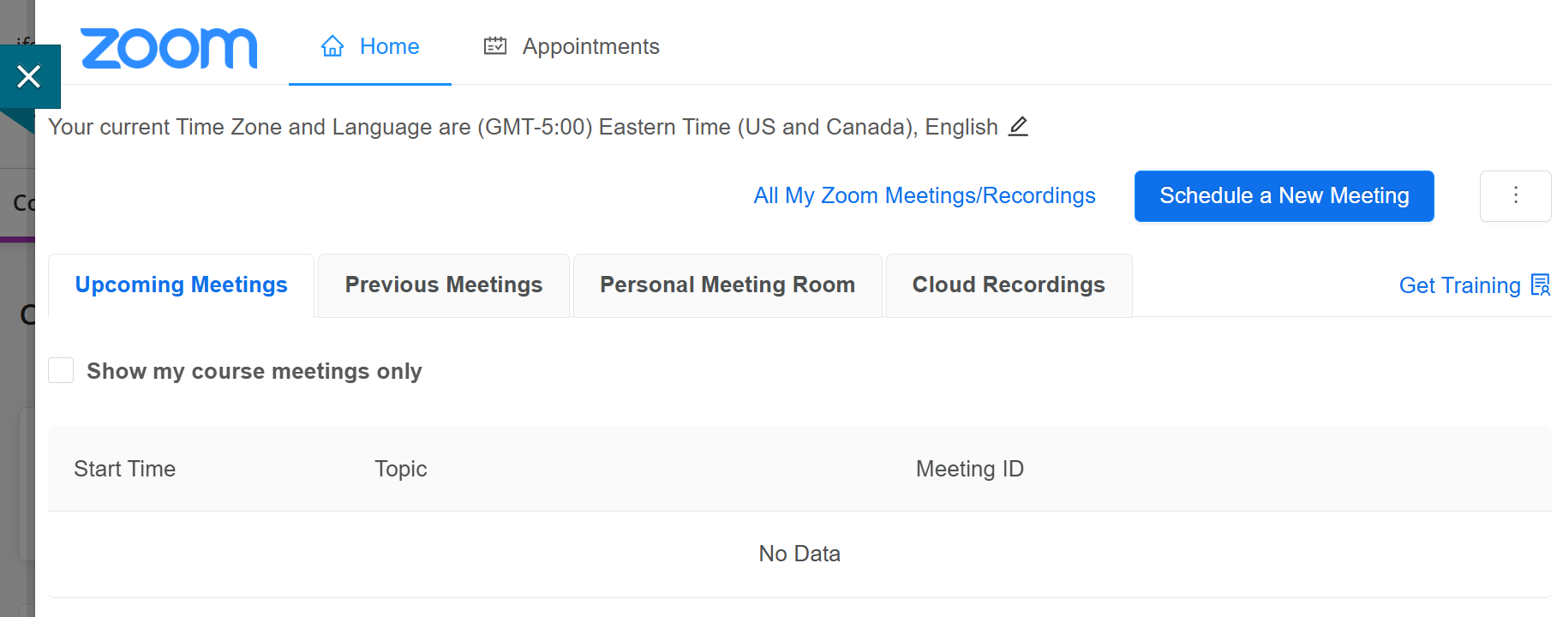Open the three-dot more options menu
This screenshot has width=1563, height=617.
pos(1515,195)
